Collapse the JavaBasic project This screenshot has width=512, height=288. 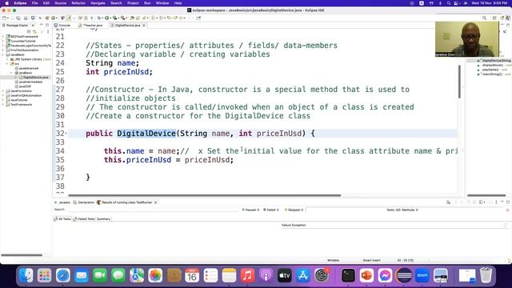[x=3, y=55]
